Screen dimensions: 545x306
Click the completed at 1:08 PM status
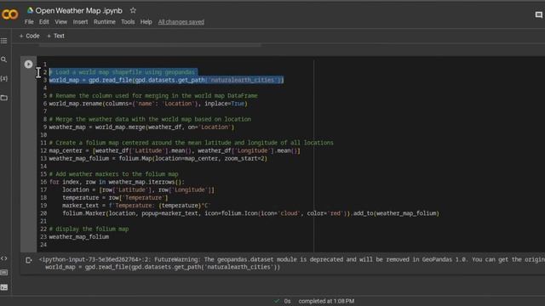tap(326, 301)
